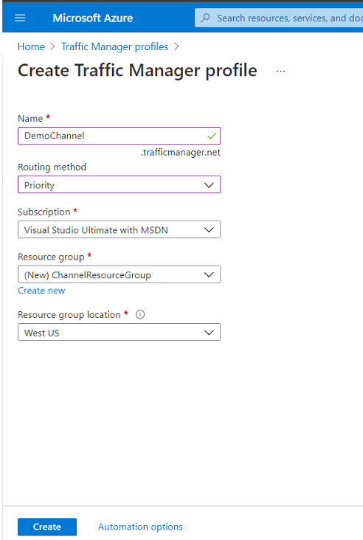Focus the search resources box

(x=279, y=18)
